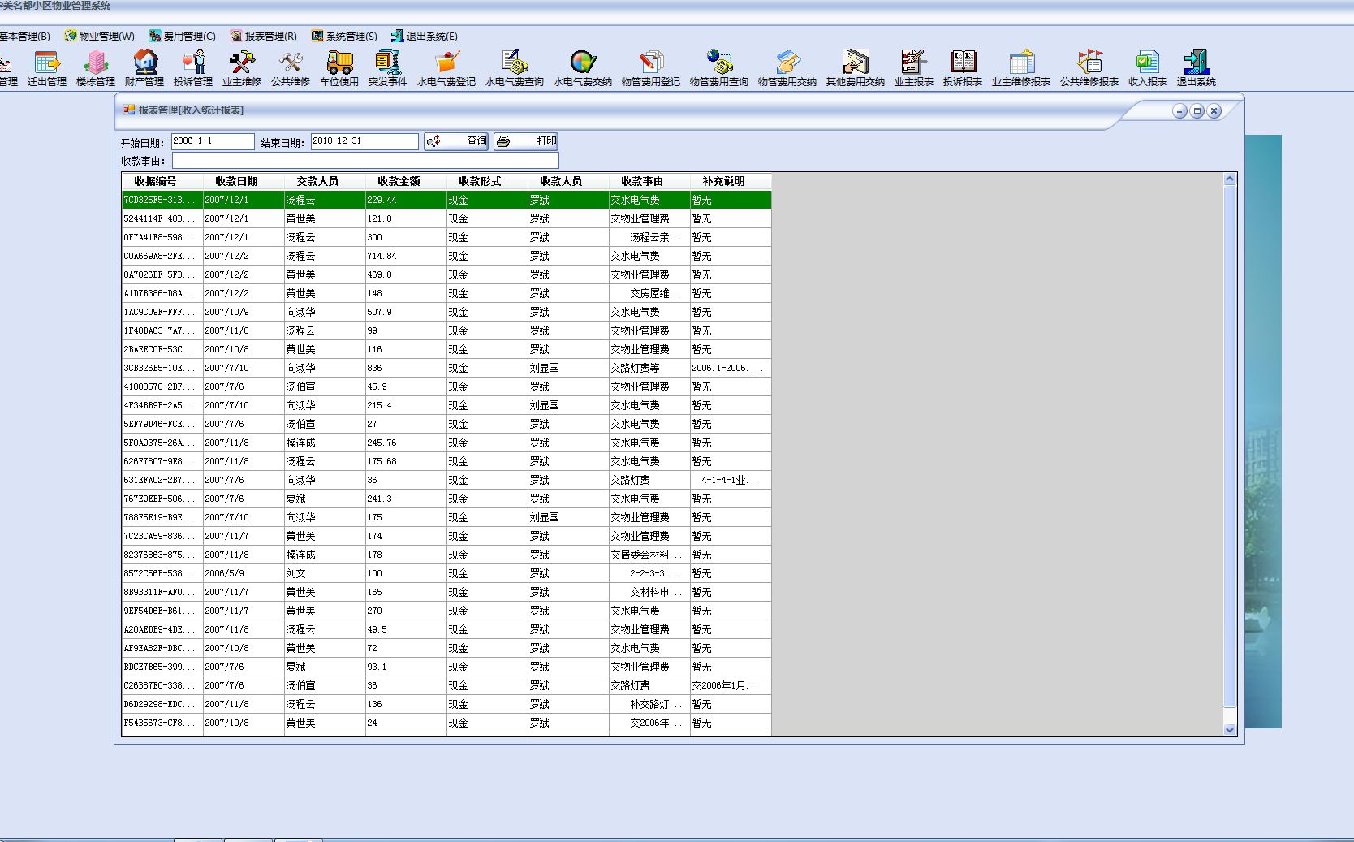This screenshot has height=842, width=1354.
Task: Open 投诉管理 toolbar icon
Action: tap(193, 68)
